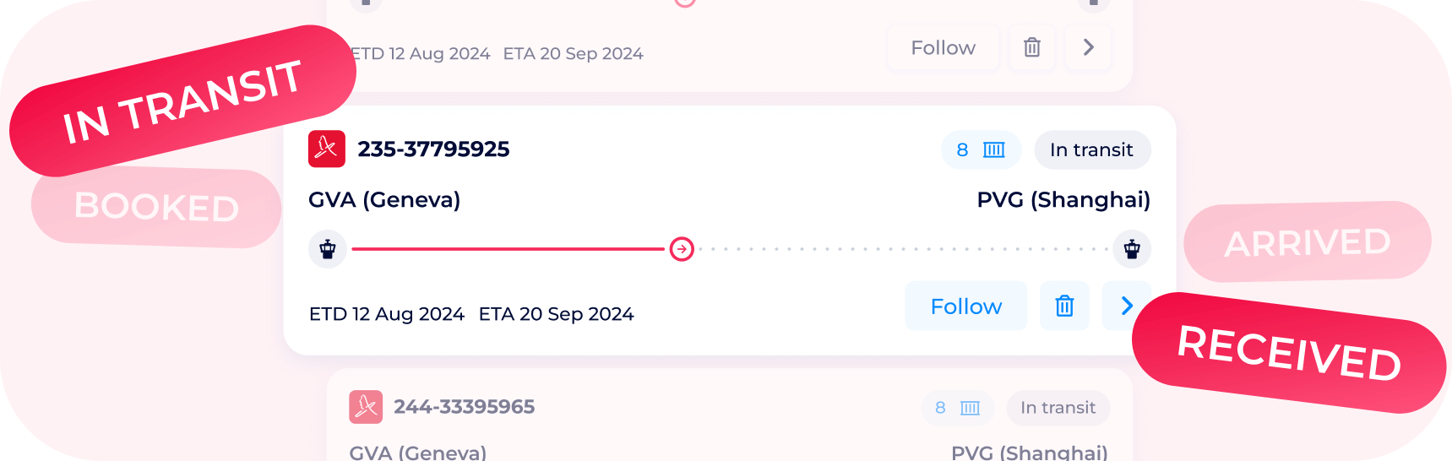
Task: Click the origin control tower icon under Geneva
Action: [x=328, y=249]
